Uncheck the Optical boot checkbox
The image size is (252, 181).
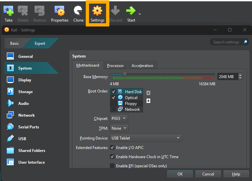tap(114, 98)
